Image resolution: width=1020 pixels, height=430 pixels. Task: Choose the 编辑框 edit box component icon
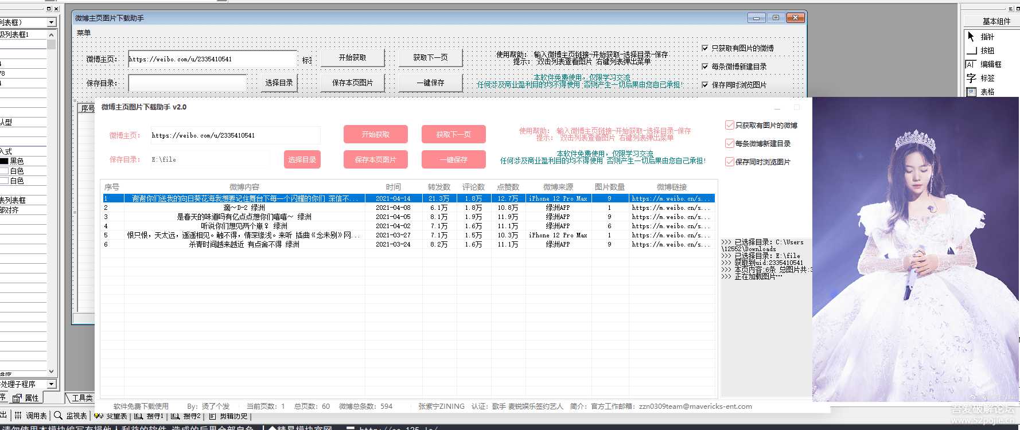(x=971, y=64)
